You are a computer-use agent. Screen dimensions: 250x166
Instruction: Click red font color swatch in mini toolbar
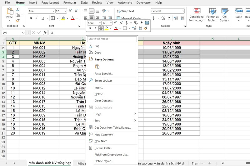(x=116, y=28)
